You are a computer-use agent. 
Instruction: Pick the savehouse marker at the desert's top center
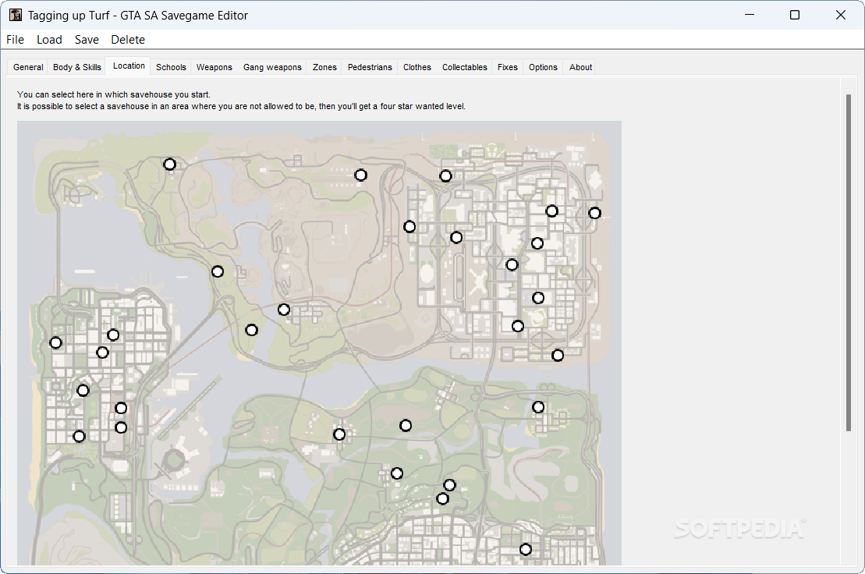tap(361, 175)
